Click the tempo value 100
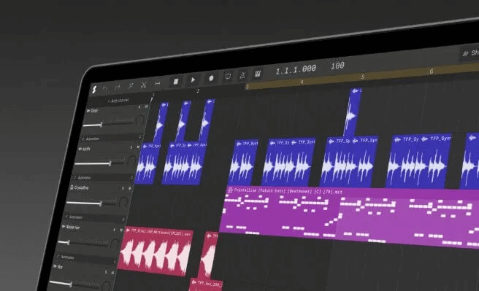The width and height of the screenshot is (479, 291). [x=337, y=66]
